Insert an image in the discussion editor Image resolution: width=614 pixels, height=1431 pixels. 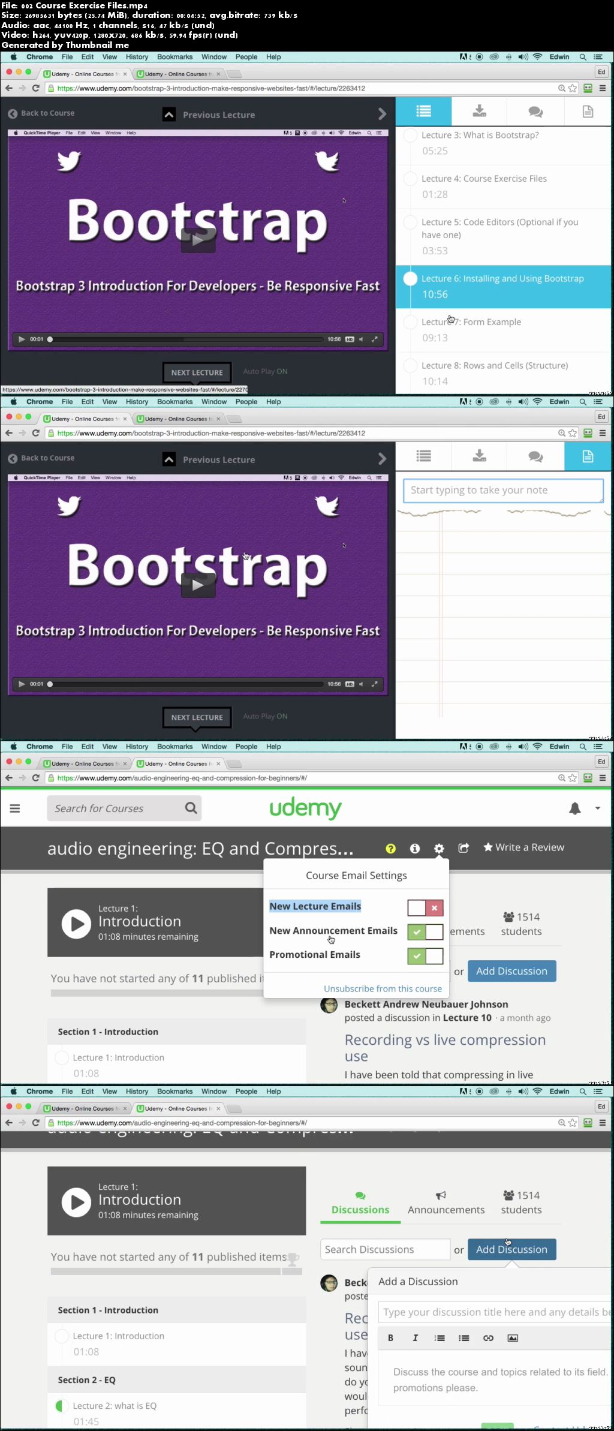pyautogui.click(x=513, y=1337)
